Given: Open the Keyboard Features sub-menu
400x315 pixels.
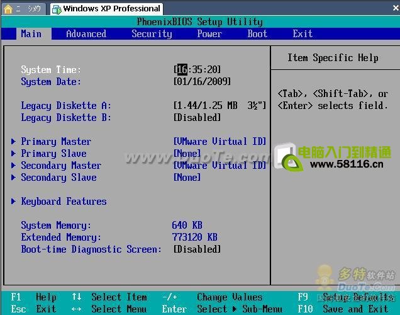Looking at the screenshot, I should click(64, 202).
